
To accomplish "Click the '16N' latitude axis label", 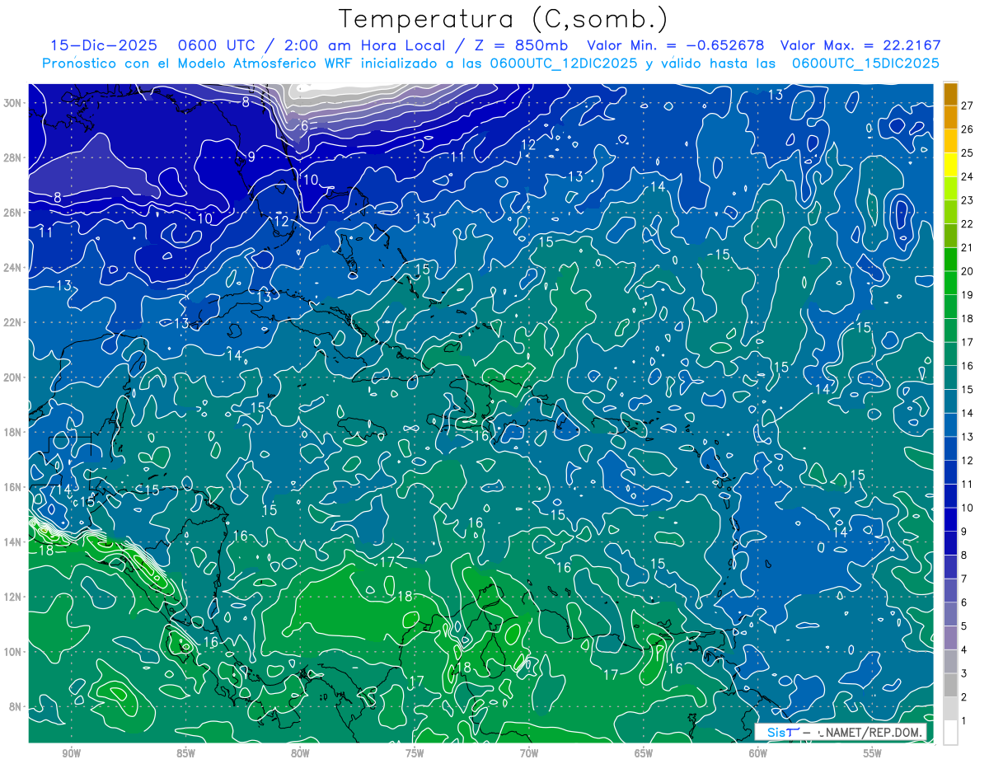I will (14, 487).
